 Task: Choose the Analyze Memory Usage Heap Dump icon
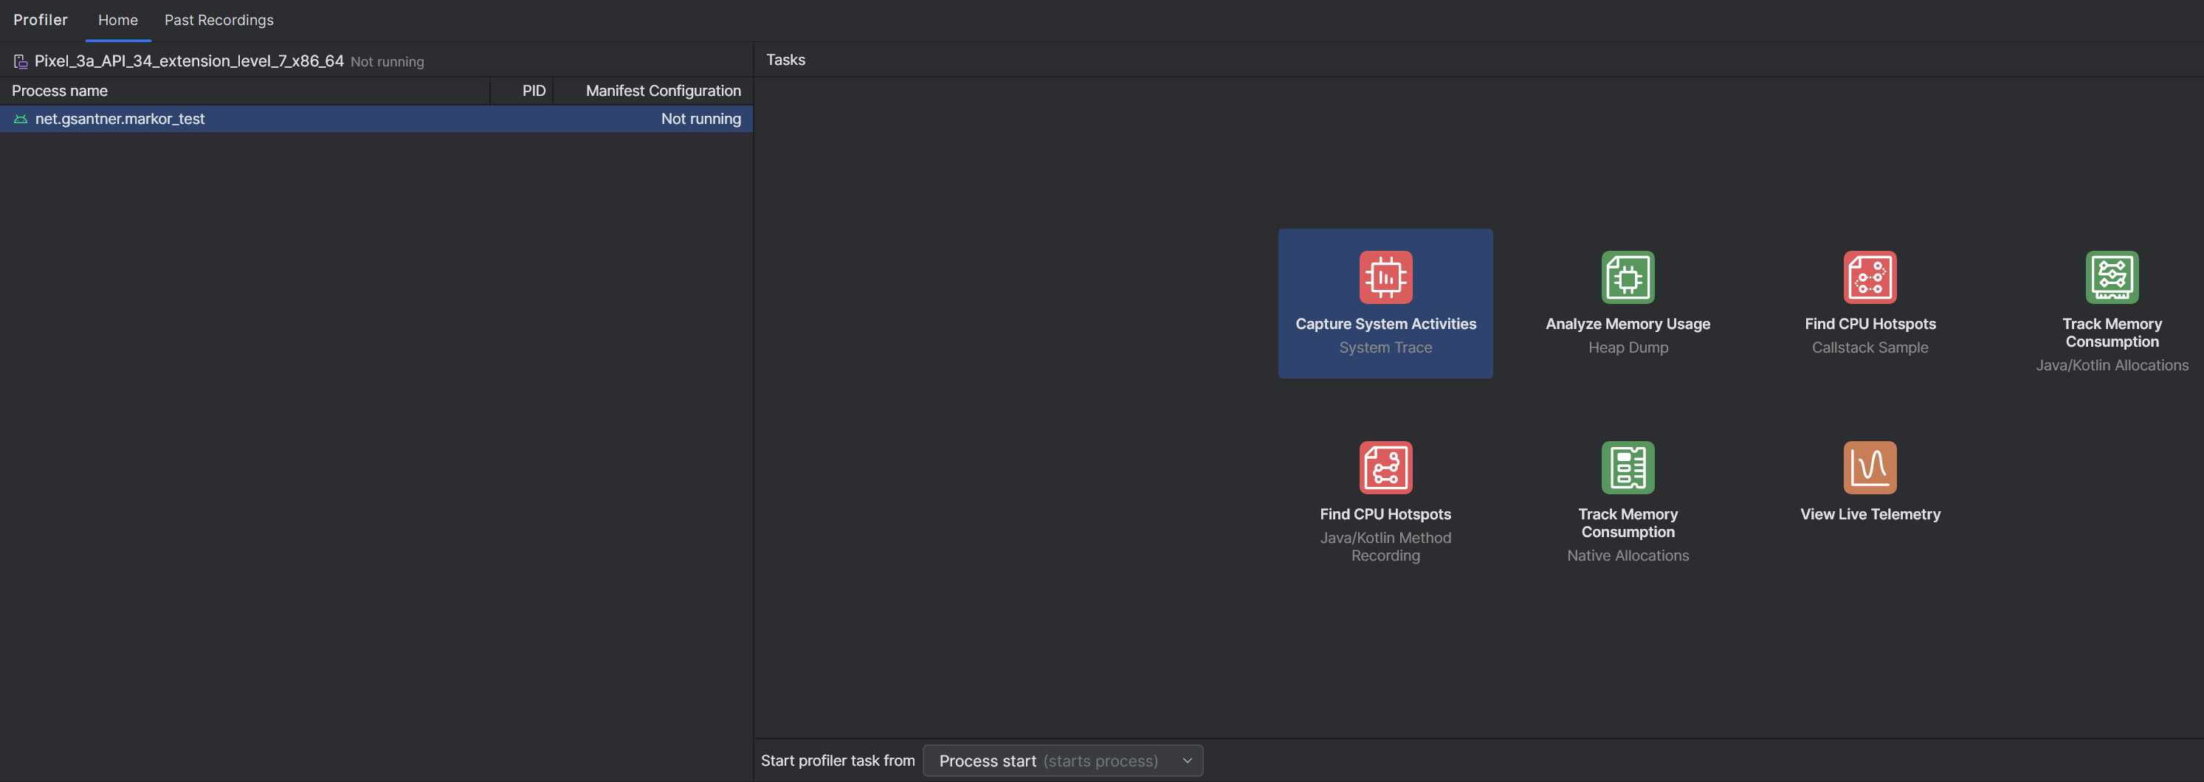[x=1628, y=277]
